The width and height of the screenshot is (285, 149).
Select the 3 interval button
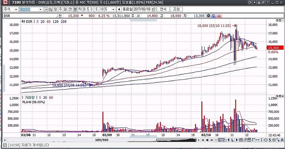(x=91, y=9)
